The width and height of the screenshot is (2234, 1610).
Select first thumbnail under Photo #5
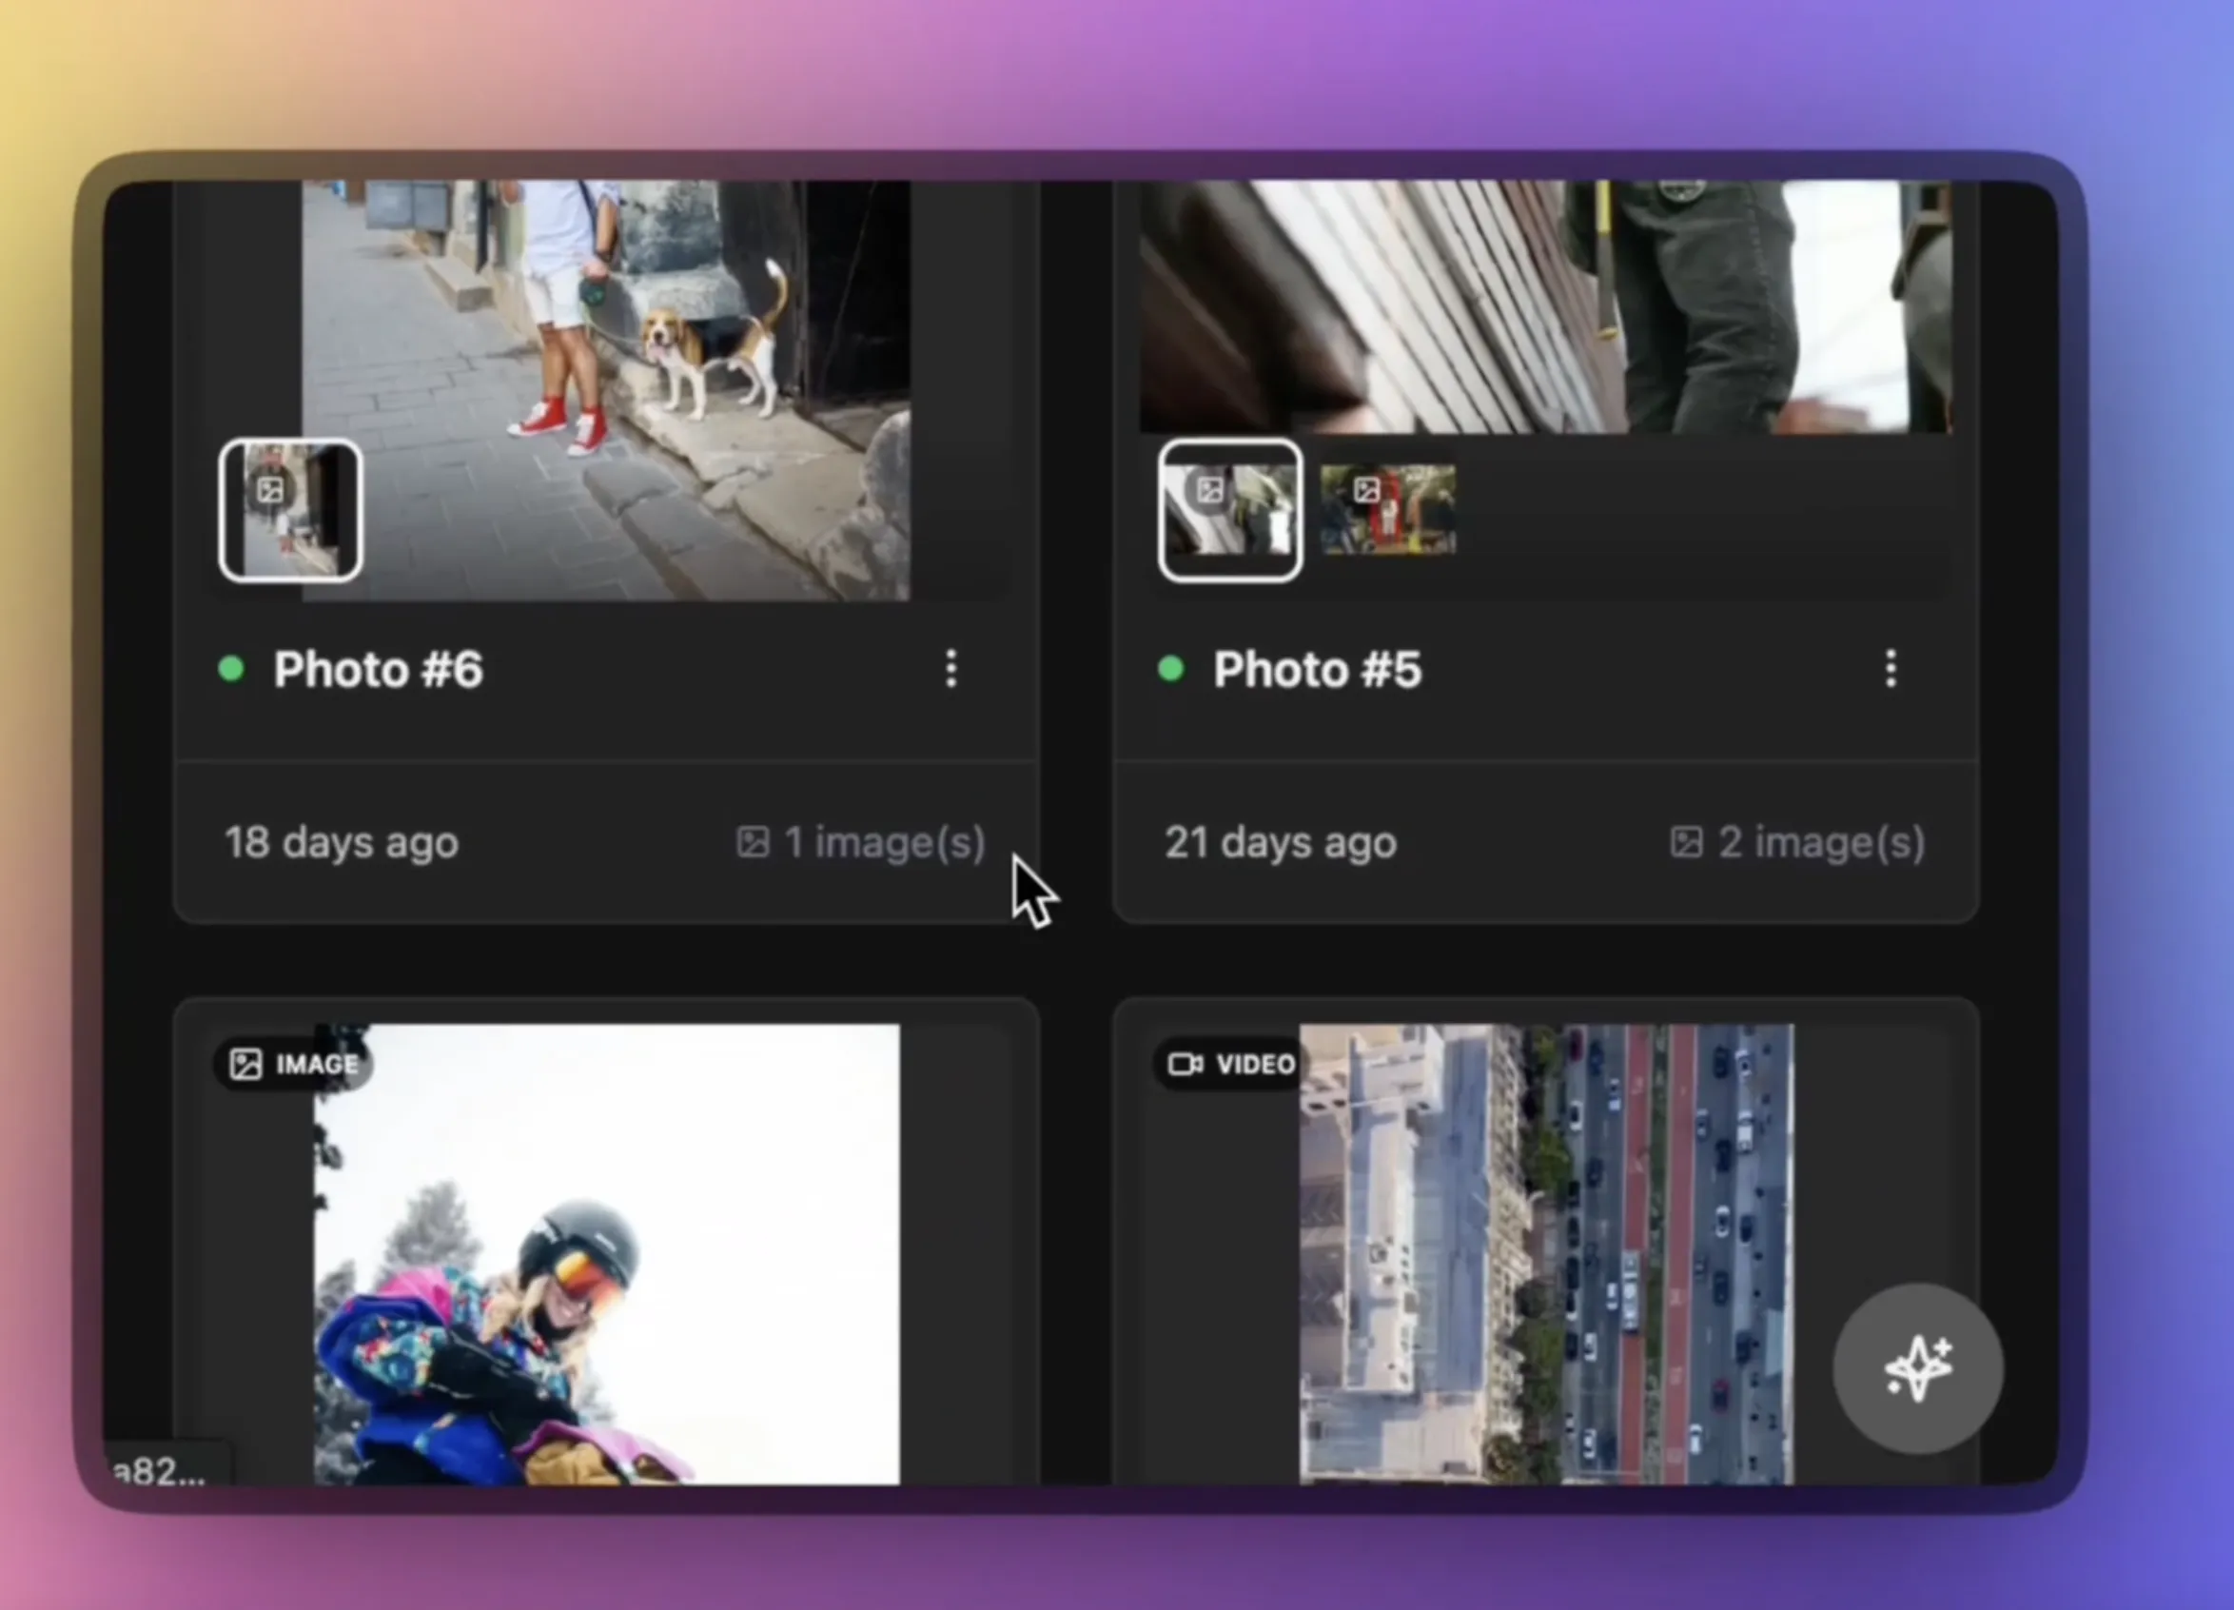(x=1230, y=510)
